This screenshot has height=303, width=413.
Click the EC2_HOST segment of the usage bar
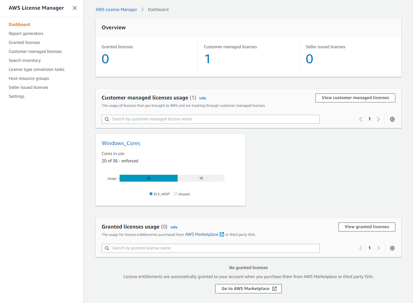tap(149, 178)
